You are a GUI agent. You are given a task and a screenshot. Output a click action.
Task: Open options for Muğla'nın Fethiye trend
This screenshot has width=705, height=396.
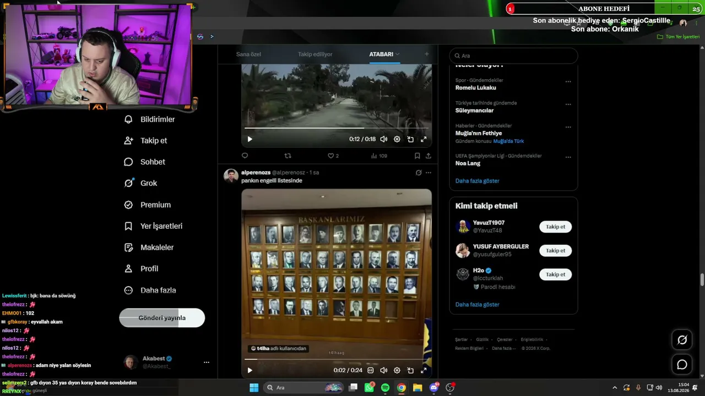(568, 127)
